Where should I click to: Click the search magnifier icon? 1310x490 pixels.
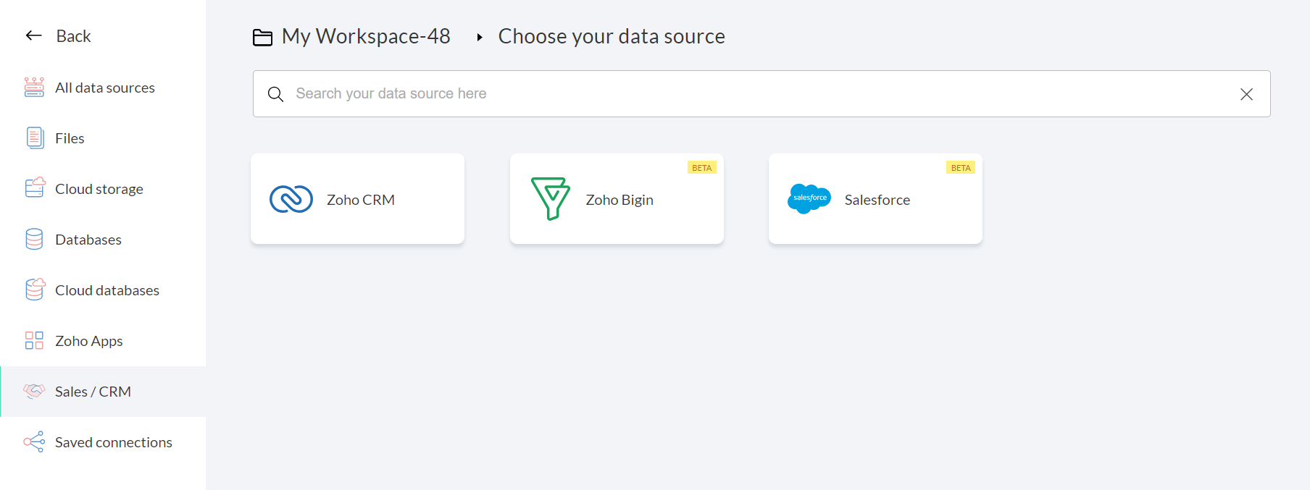(275, 94)
